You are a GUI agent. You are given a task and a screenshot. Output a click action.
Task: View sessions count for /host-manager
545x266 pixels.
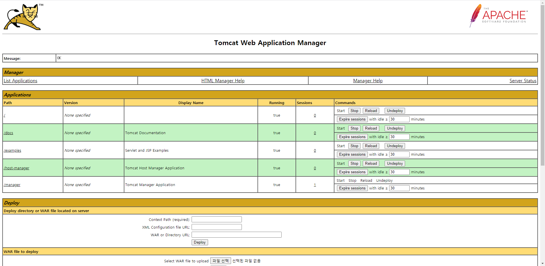(315, 168)
